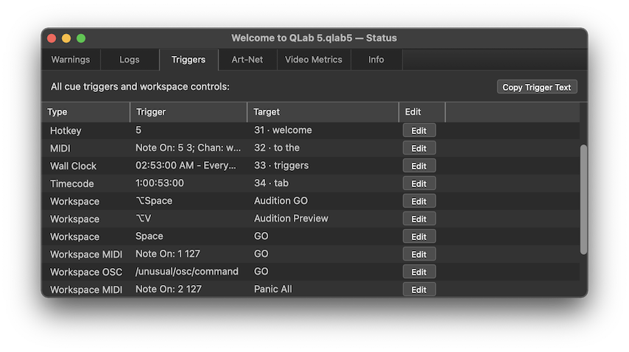The width and height of the screenshot is (629, 352).
Task: Switch to the Warnings tab
Action: [71, 60]
